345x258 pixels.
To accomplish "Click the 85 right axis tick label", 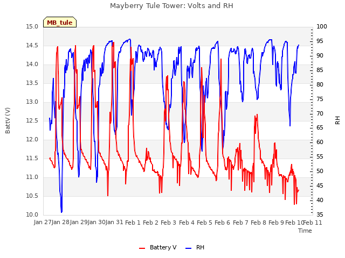I will [320, 70].
